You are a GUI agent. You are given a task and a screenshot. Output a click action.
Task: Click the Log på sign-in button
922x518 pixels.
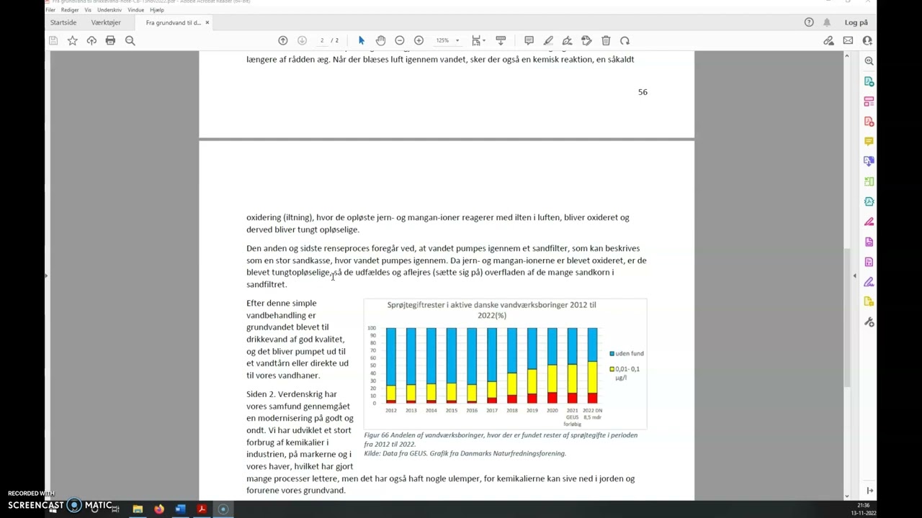point(856,22)
